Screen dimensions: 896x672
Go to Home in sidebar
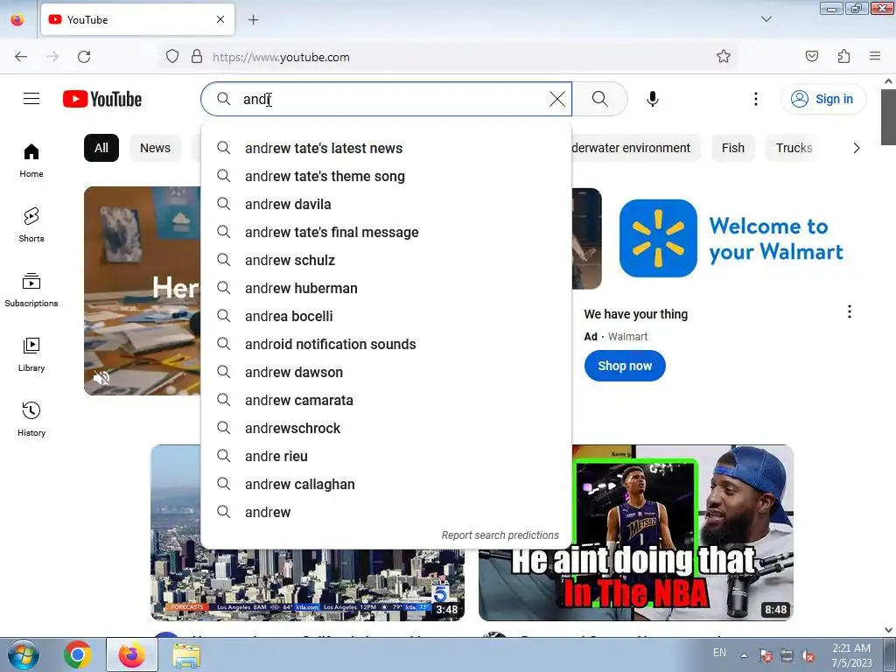click(31, 161)
